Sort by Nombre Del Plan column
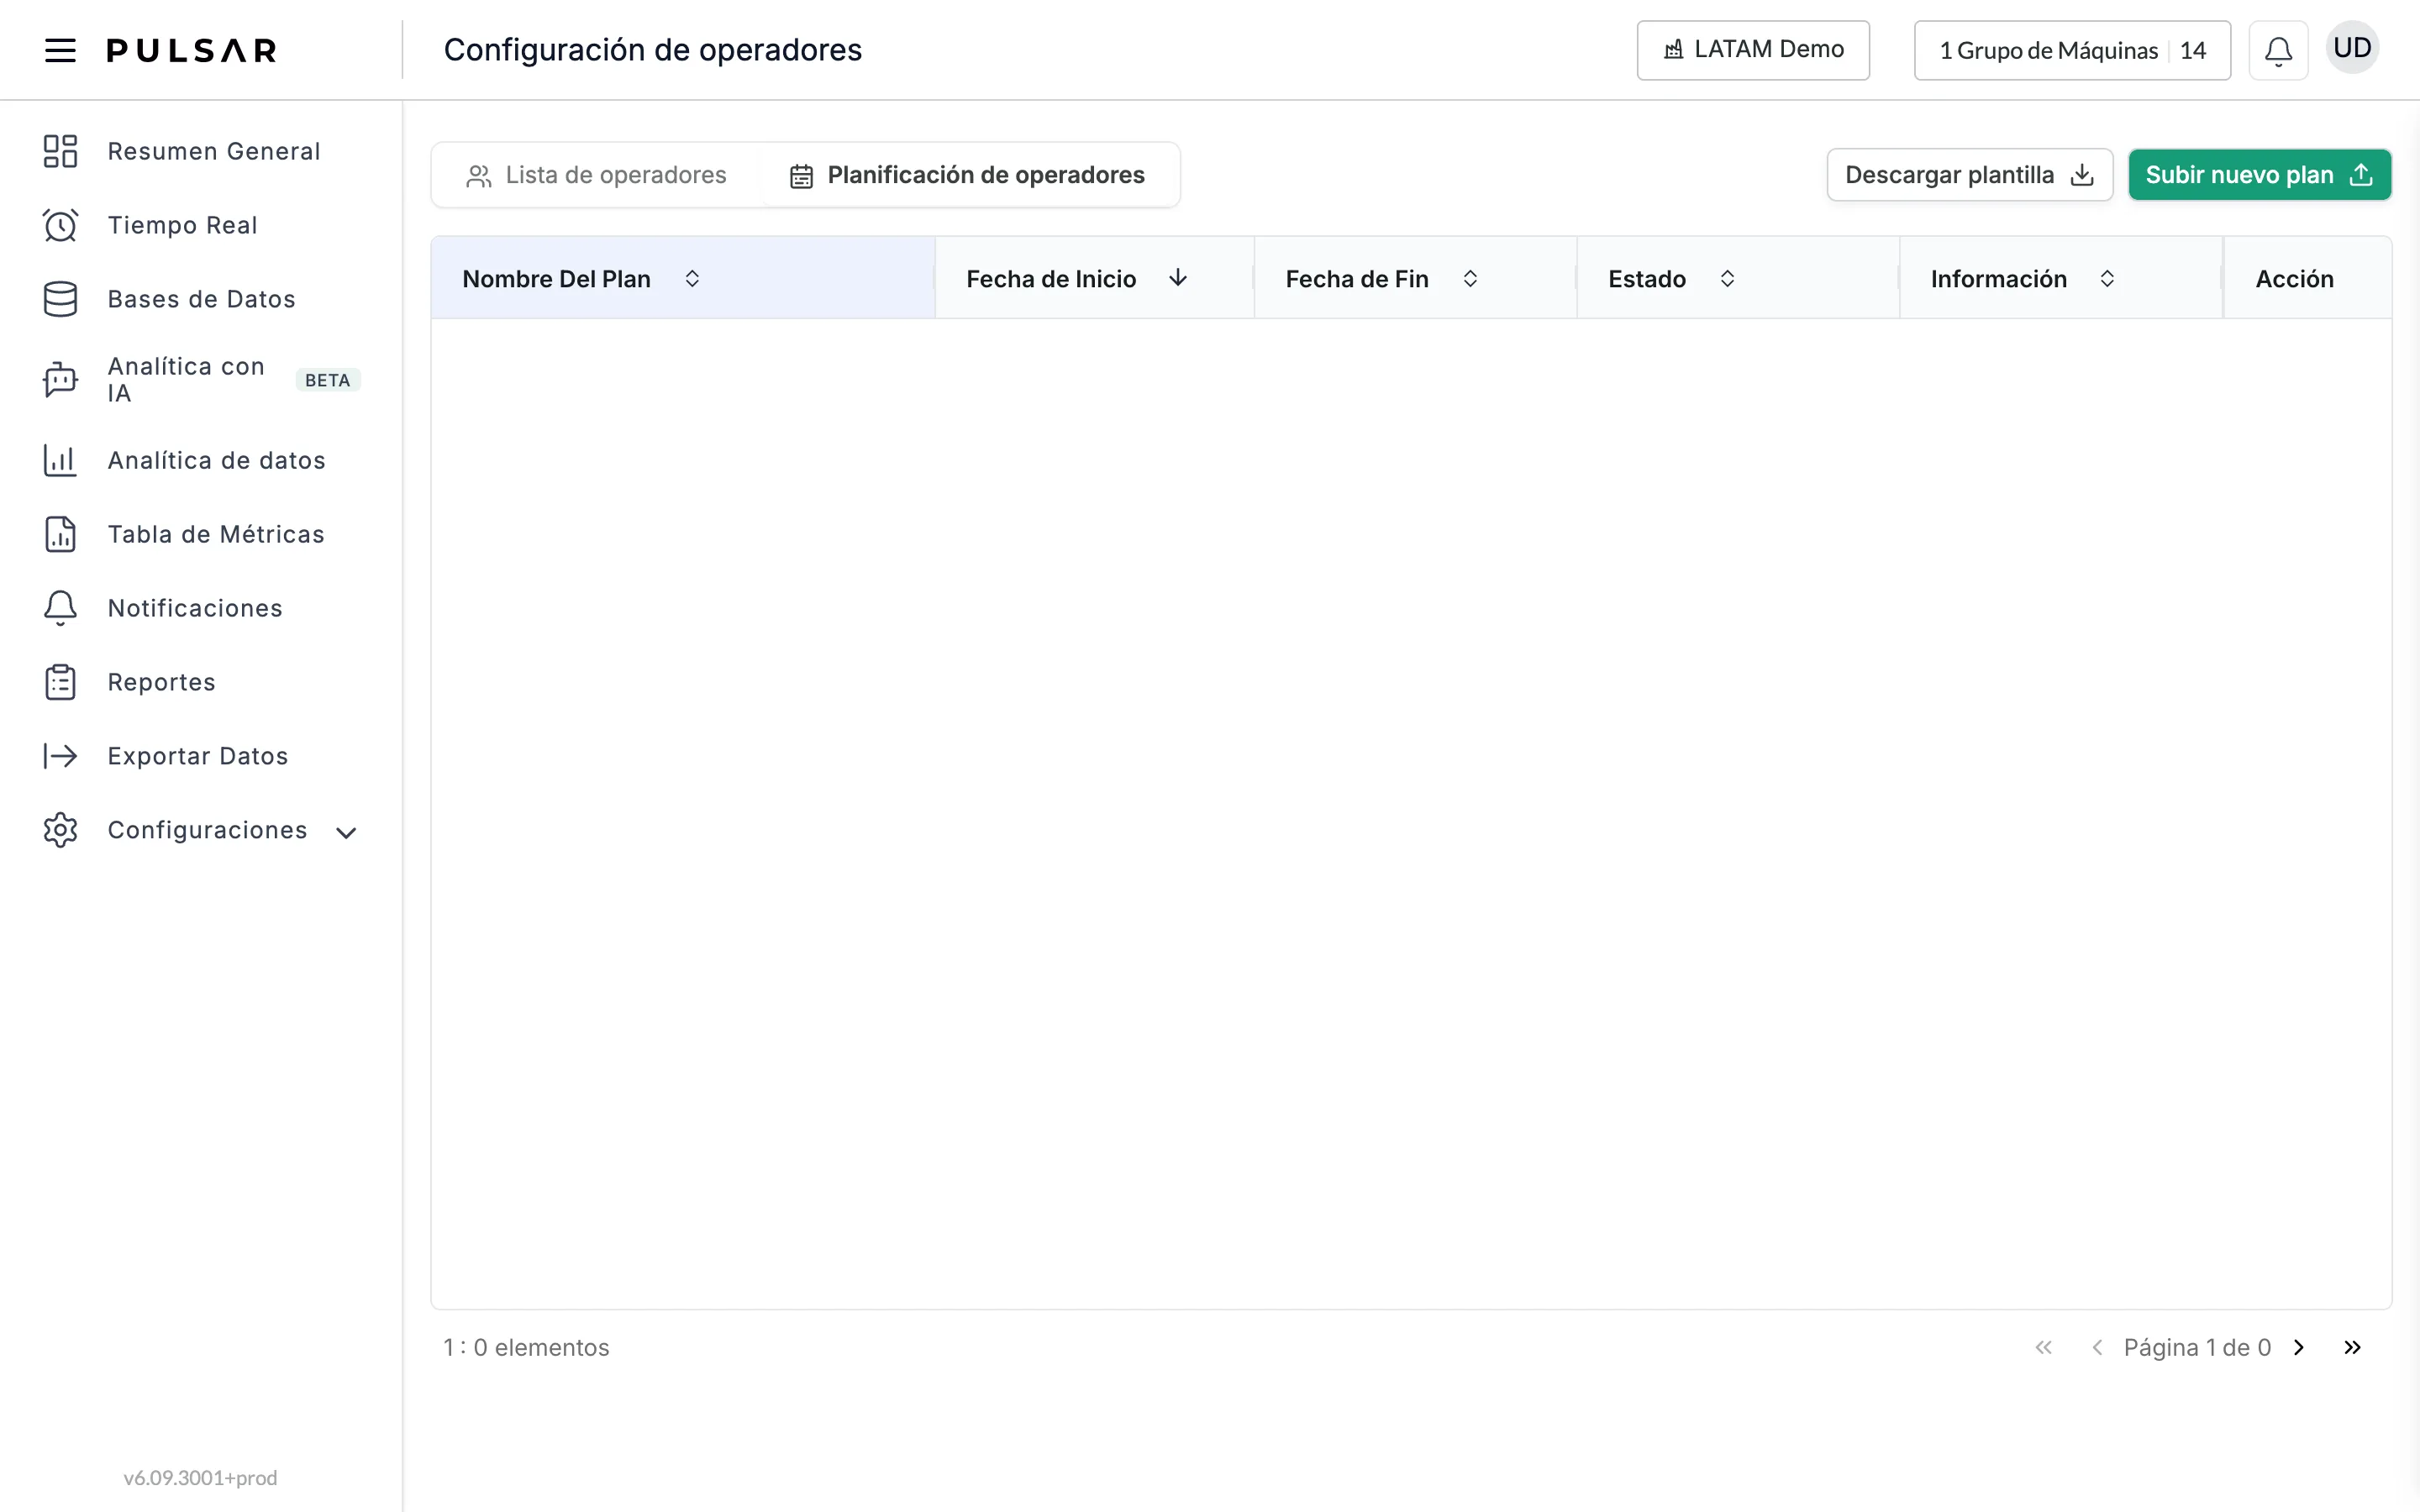Screen dimensions: 2420x1512 [692, 279]
